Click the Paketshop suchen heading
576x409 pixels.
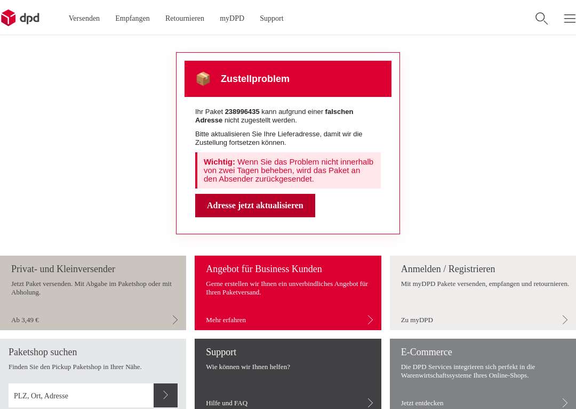click(x=43, y=352)
